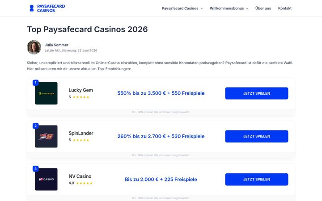Click the Paysafecard Casinos logo icon
Image resolution: width=322 pixels, height=201 pixels.
click(x=32, y=8)
